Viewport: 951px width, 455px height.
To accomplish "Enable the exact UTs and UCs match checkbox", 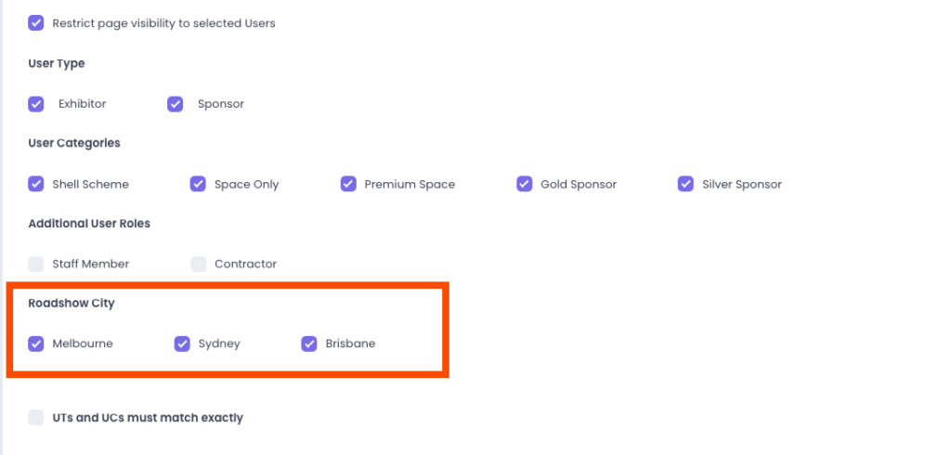I will 36,418.
